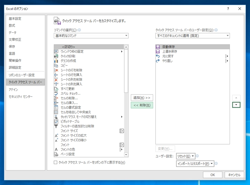
Task: Click the キャンセル button
Action: [x=234, y=175]
